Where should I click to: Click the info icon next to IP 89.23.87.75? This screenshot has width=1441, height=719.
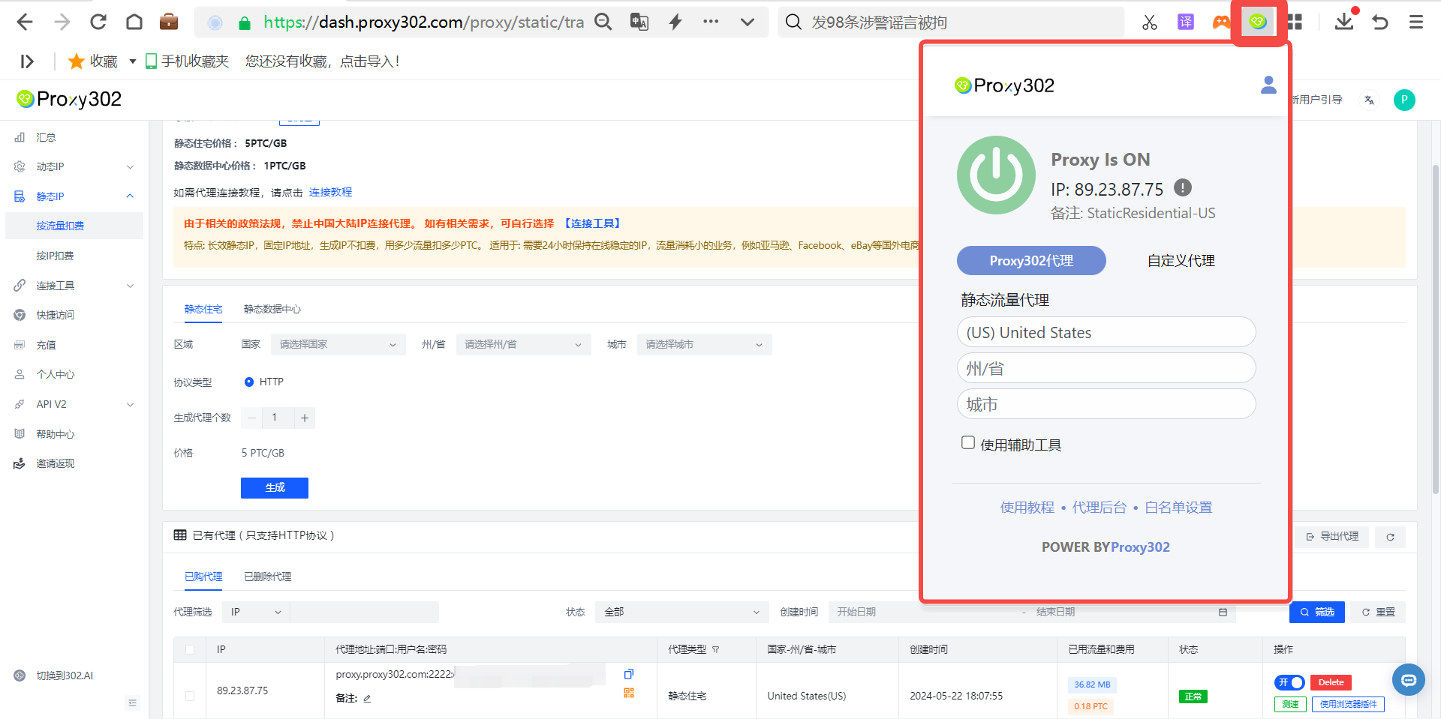pyautogui.click(x=1183, y=187)
